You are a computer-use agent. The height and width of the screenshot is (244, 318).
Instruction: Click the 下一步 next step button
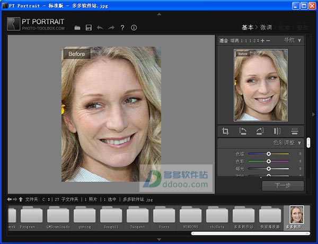pyautogui.click(x=282, y=186)
